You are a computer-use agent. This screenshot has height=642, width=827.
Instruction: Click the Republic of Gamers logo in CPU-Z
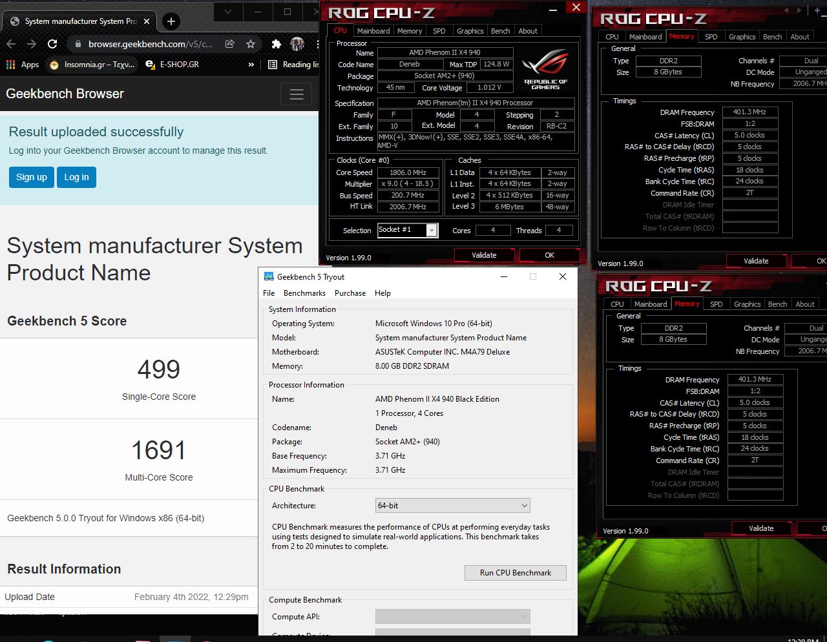[x=546, y=70]
